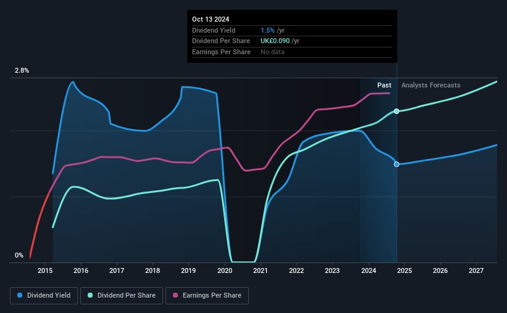The image size is (507, 313).
Task: Click the 2019 x-axis label
Action: coord(188,270)
